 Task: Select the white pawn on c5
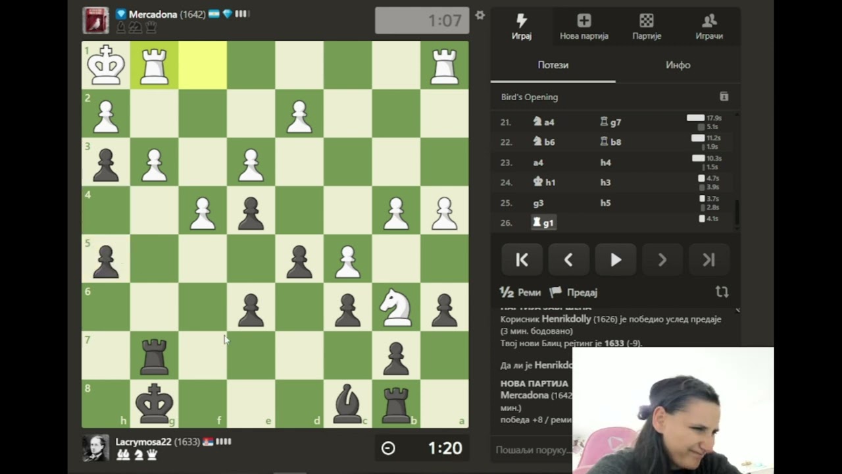pos(348,260)
